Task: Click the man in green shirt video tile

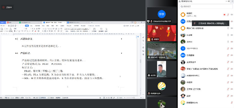Action: tap(162, 69)
